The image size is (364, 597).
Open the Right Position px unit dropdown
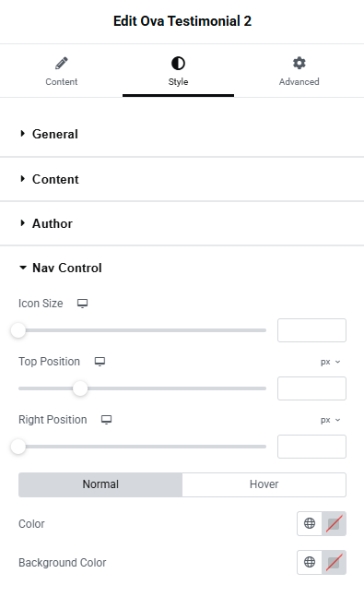330,420
